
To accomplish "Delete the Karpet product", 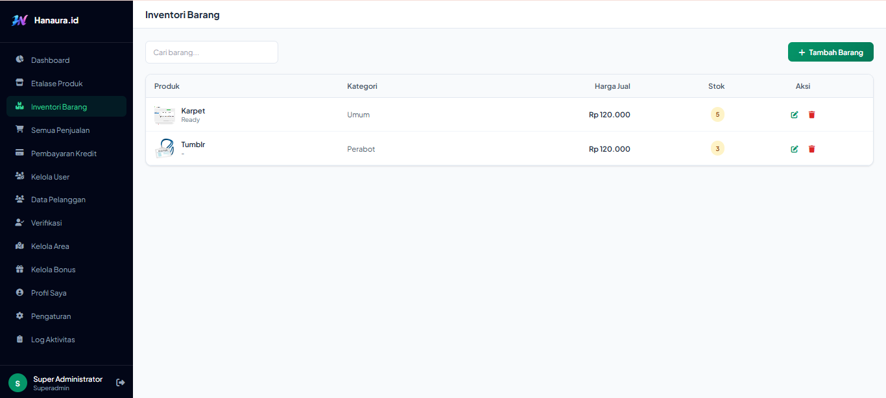I will pyautogui.click(x=811, y=115).
